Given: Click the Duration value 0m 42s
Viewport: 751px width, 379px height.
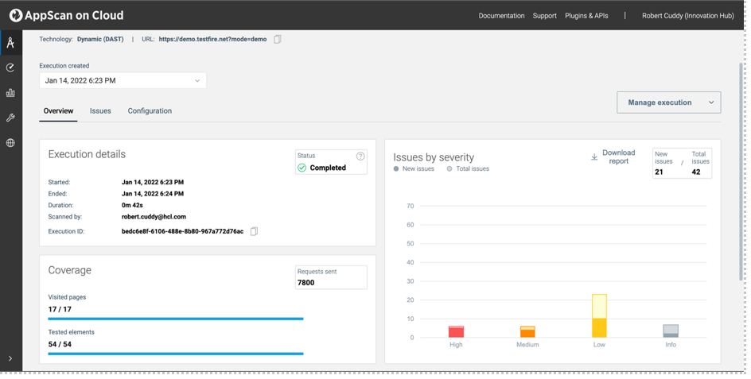Looking at the screenshot, I should 132,205.
